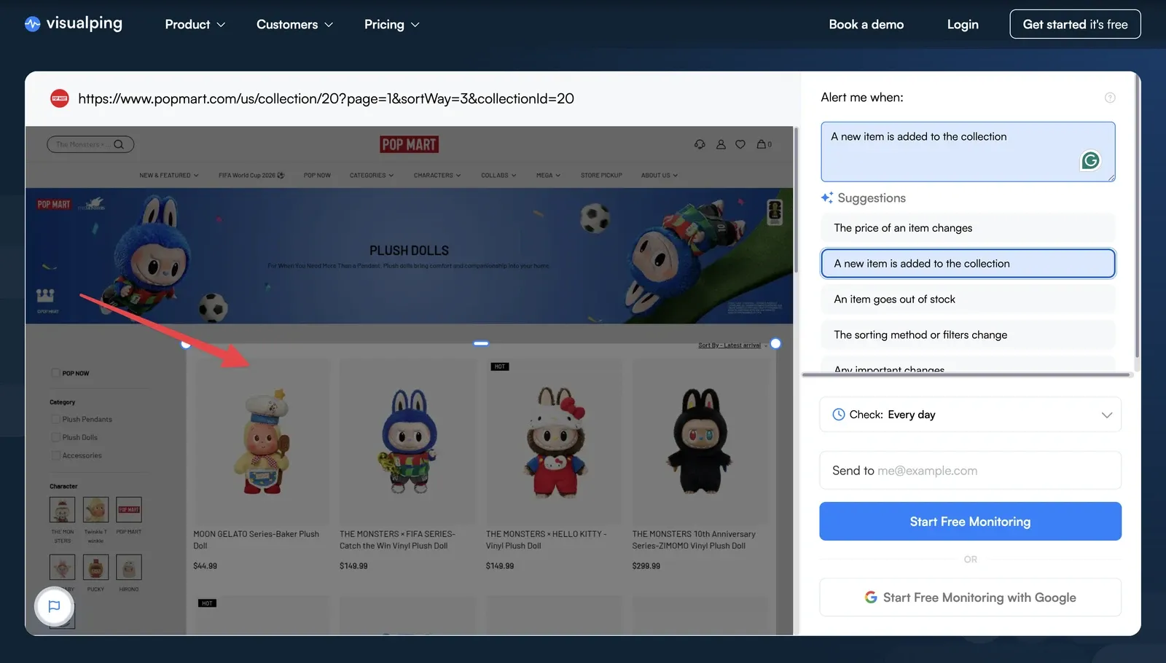Click the POP MART red logo

click(409, 144)
